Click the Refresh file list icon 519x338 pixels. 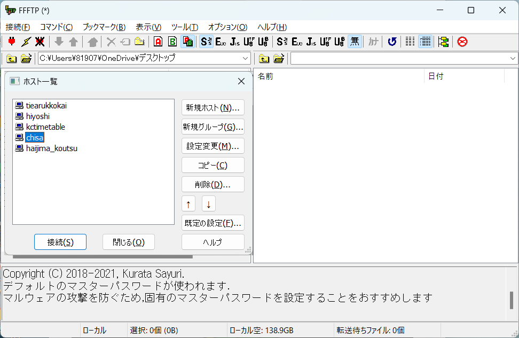click(392, 41)
